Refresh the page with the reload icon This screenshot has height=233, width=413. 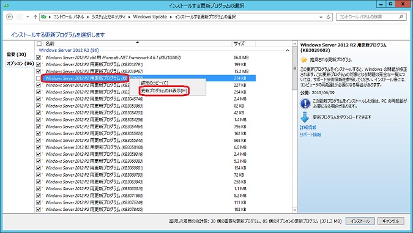click(x=328, y=17)
